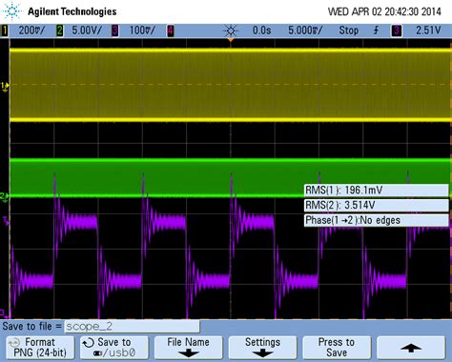Select the channel 3 purple indicator badge
Screen dimensions: 452x362
[x=115, y=30]
